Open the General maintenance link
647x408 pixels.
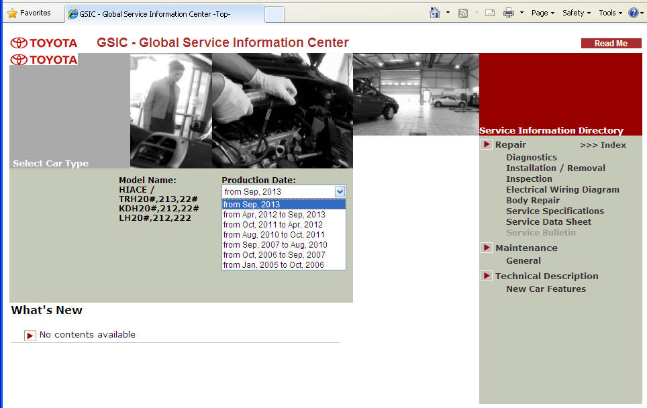tap(524, 261)
